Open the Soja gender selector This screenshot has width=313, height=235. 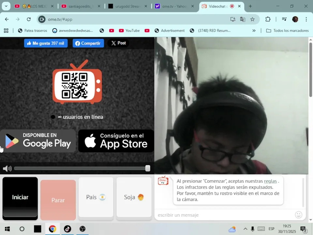coord(134,197)
